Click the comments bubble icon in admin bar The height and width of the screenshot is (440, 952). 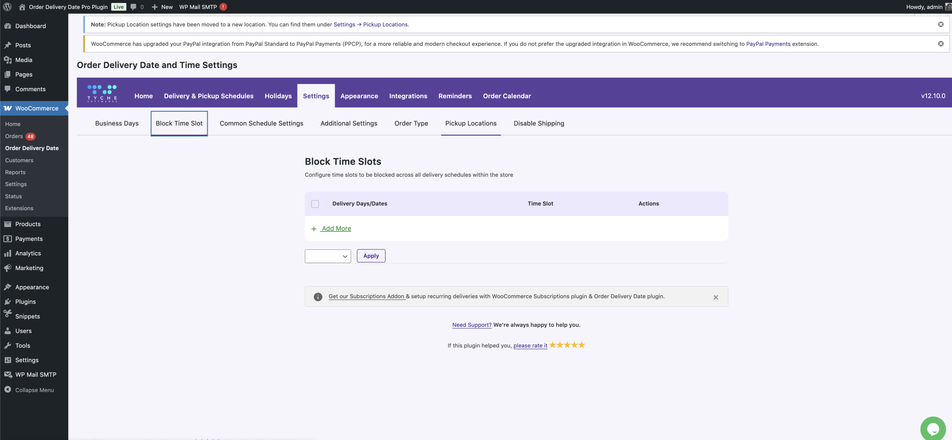133,7
